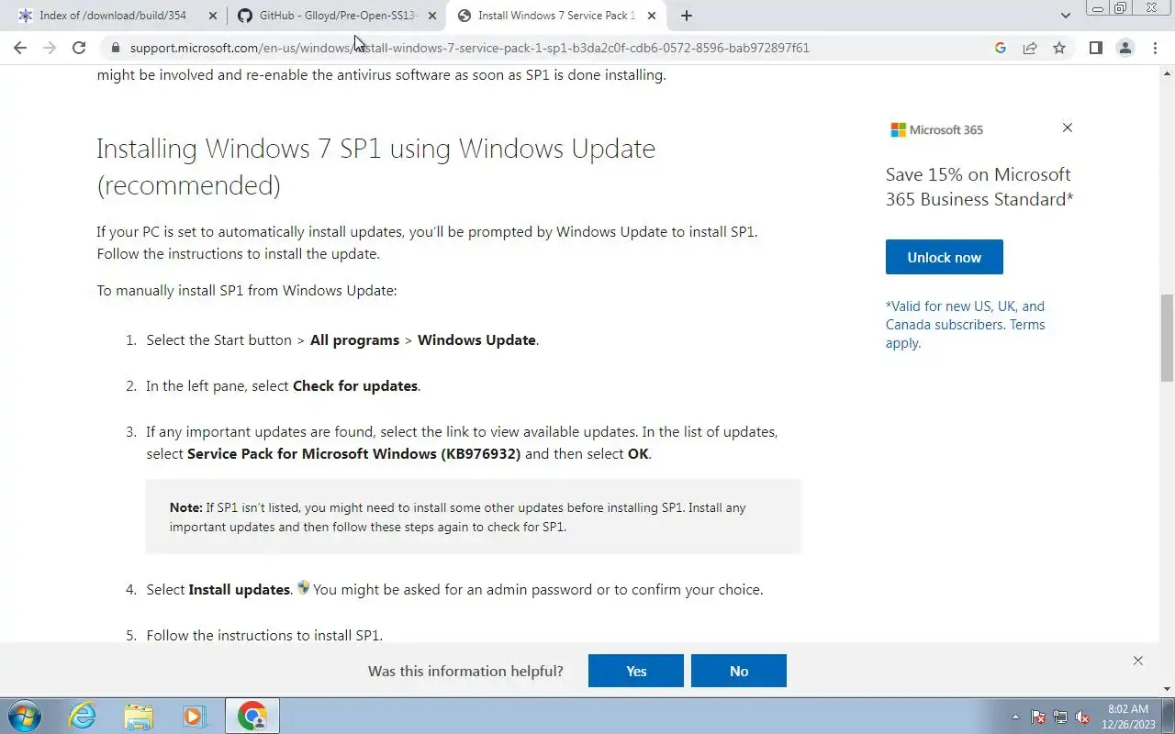Click the Save 15% on Microsoft 365 text
This screenshot has width=1175, height=734.
pyautogui.click(x=979, y=186)
